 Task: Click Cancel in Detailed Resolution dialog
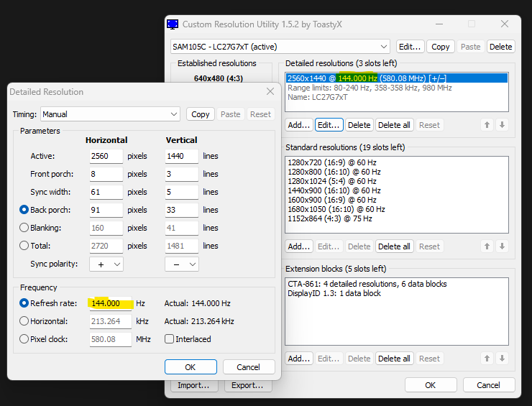click(249, 367)
